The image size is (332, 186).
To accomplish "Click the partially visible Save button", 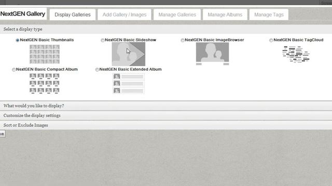I will [2, 134].
